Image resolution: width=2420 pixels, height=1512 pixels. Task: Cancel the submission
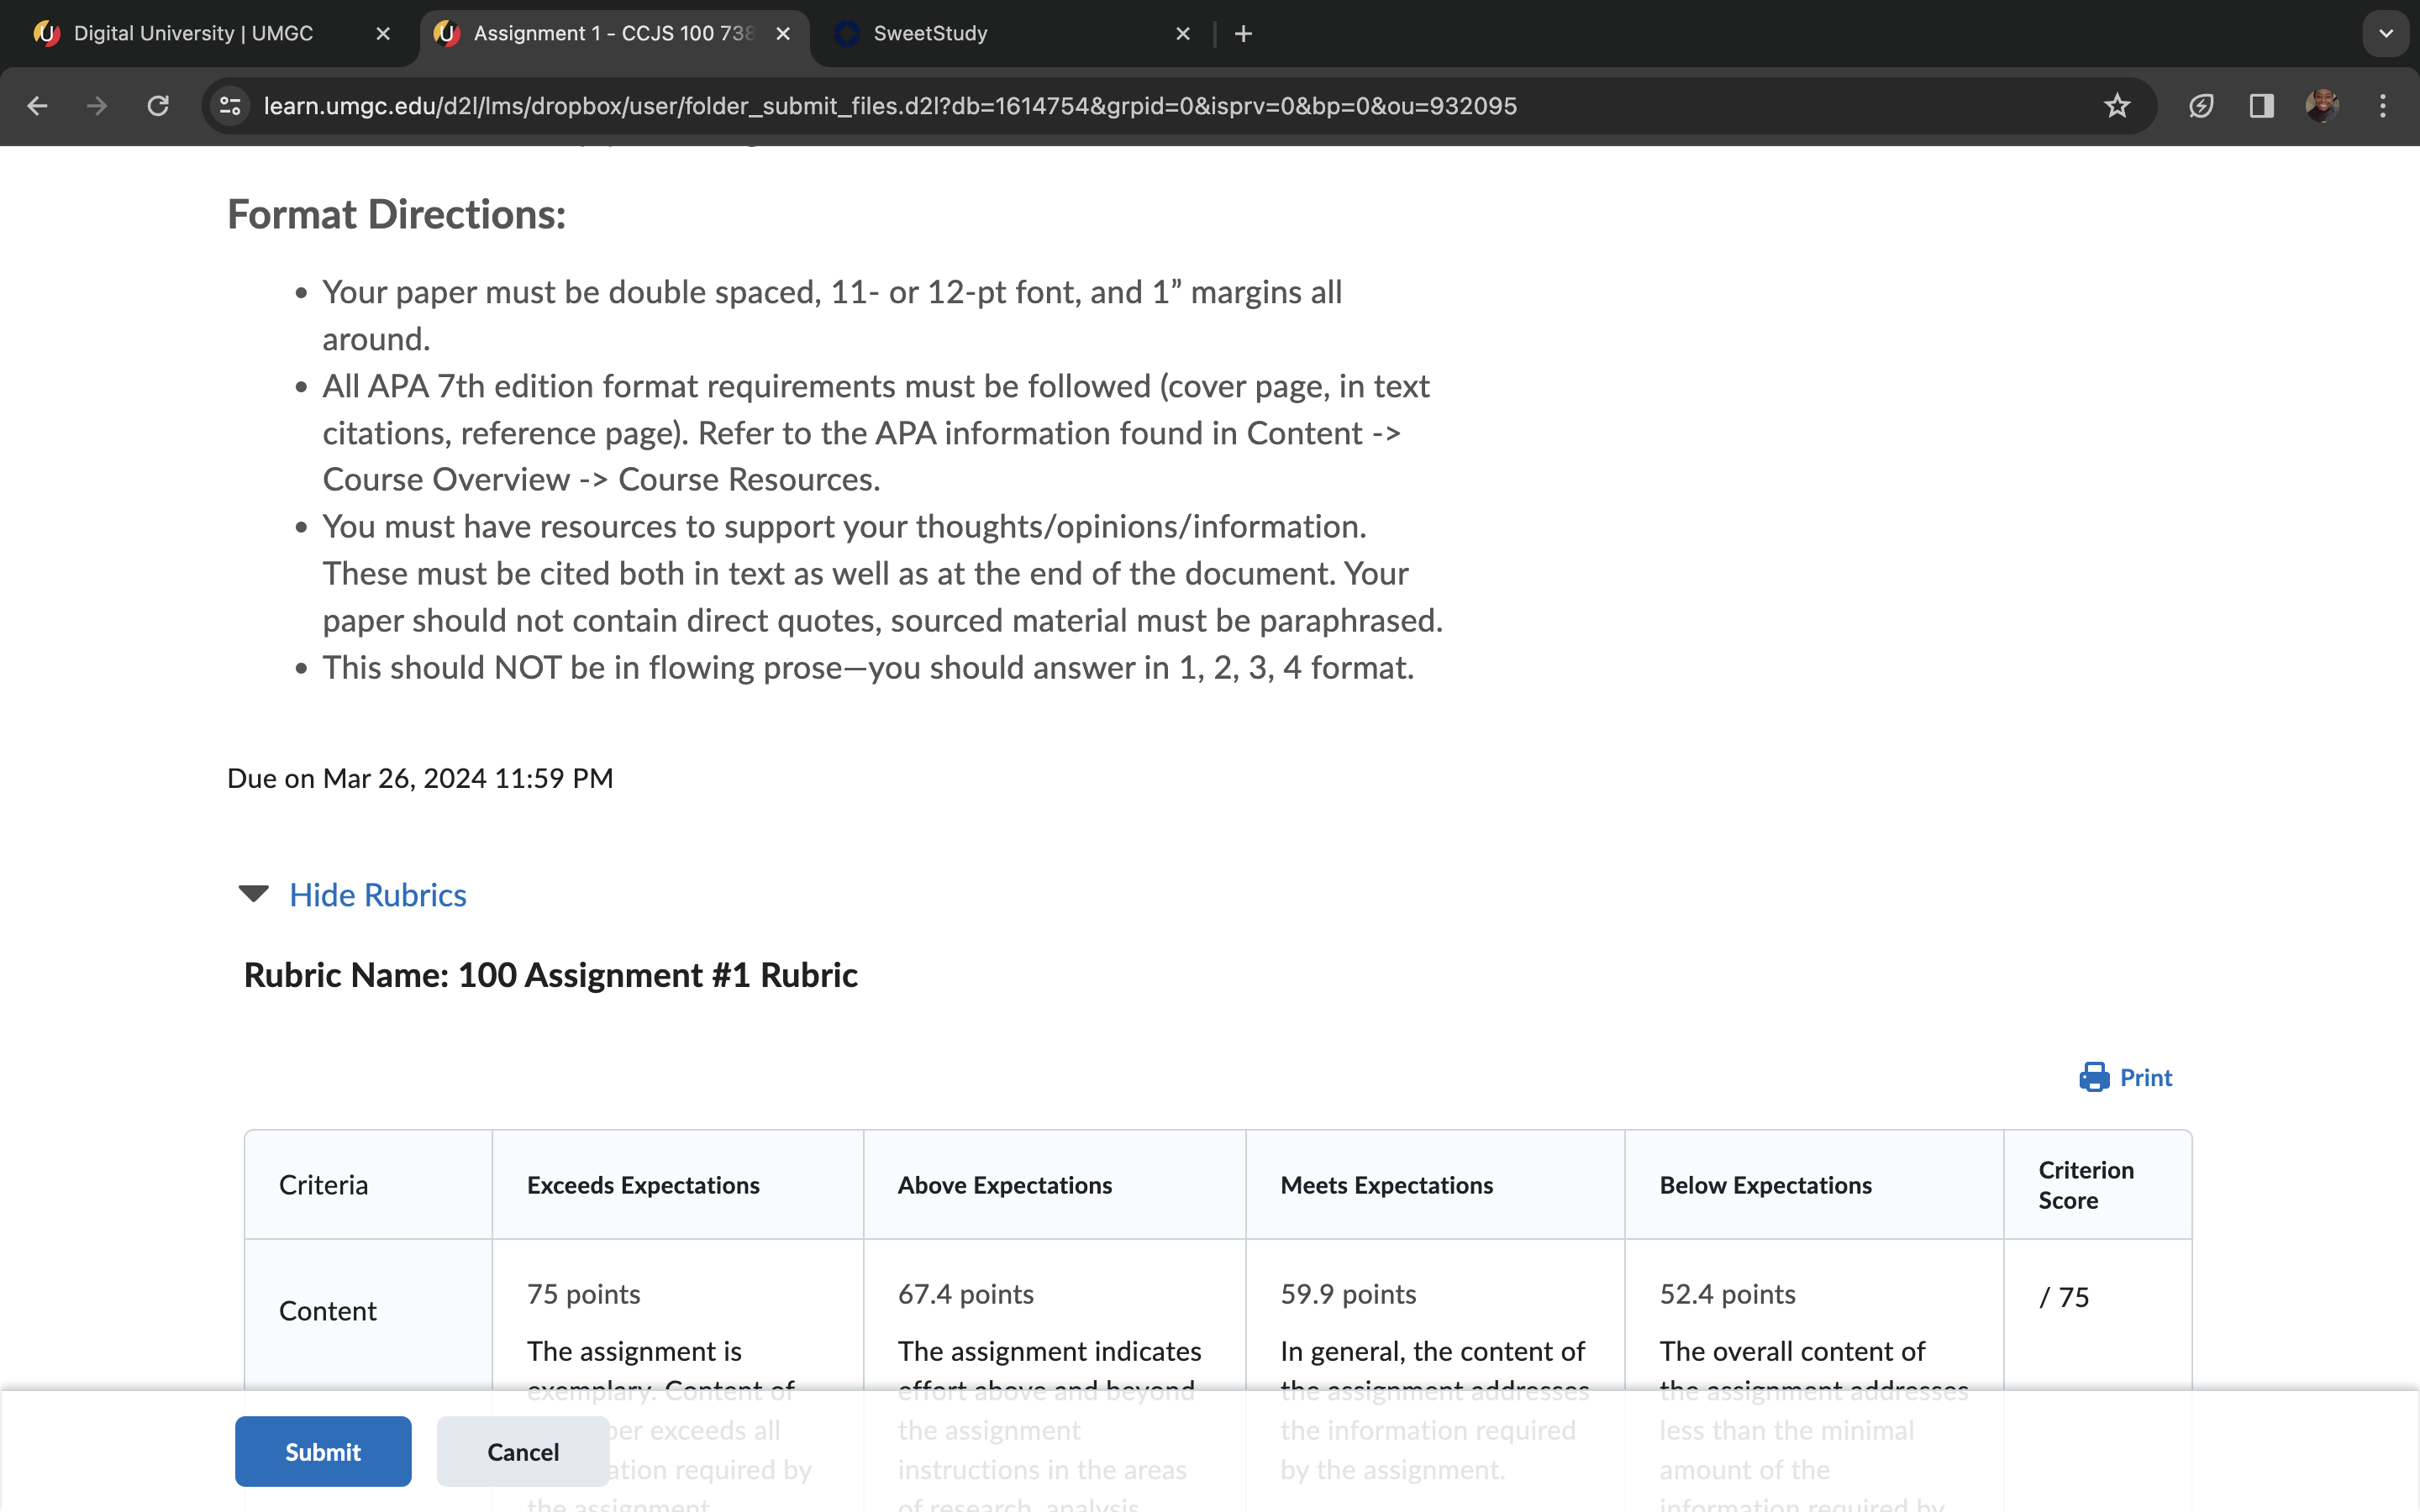point(523,1451)
